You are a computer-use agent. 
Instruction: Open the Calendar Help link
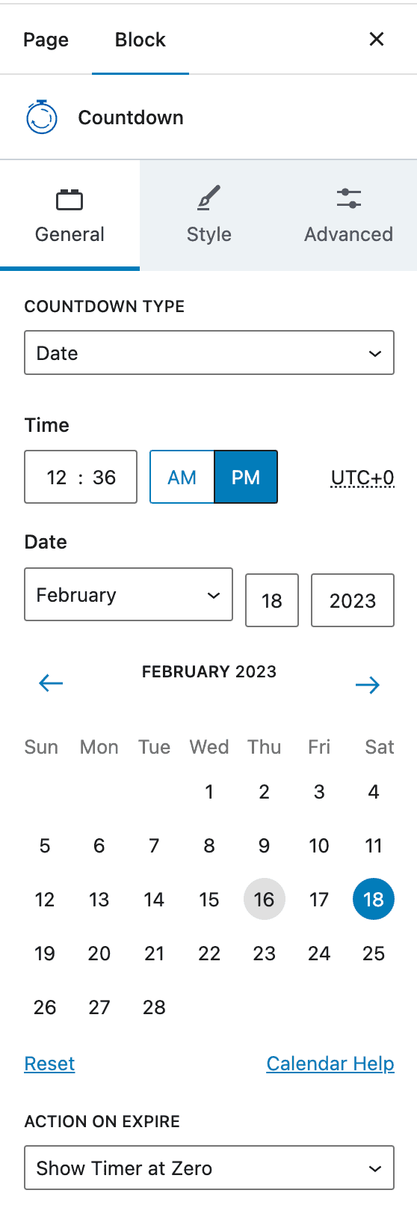click(x=330, y=1064)
